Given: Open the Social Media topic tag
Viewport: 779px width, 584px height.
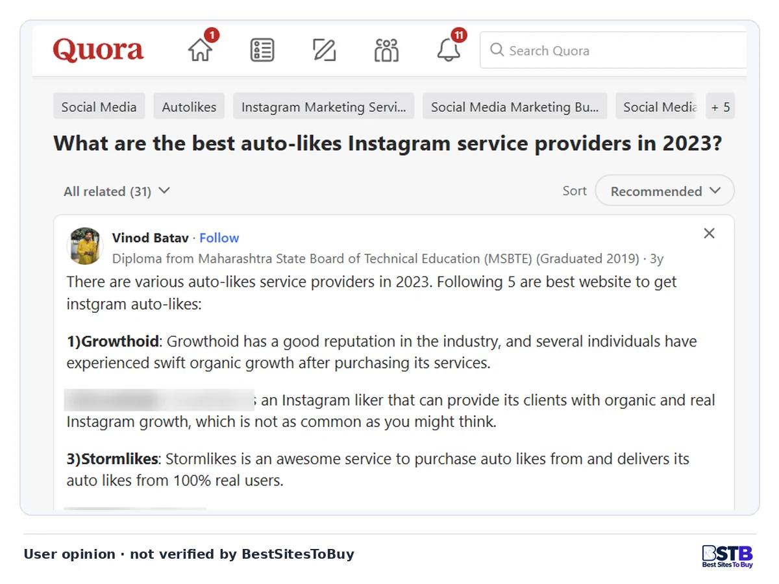Looking at the screenshot, I should pyautogui.click(x=99, y=107).
